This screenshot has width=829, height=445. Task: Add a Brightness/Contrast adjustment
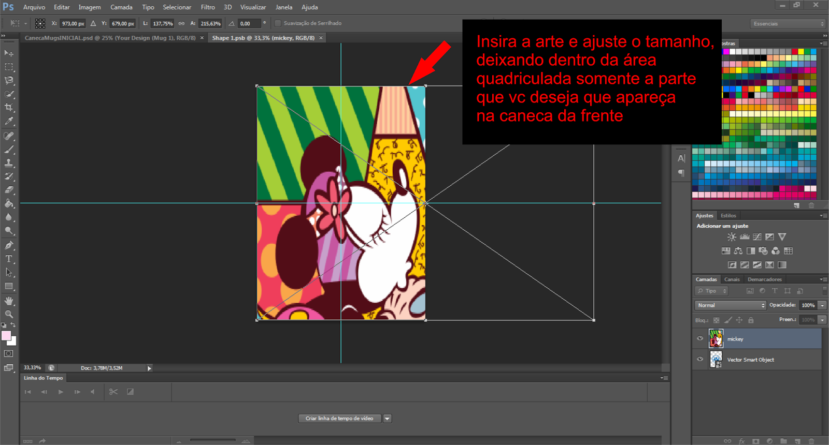point(732,237)
